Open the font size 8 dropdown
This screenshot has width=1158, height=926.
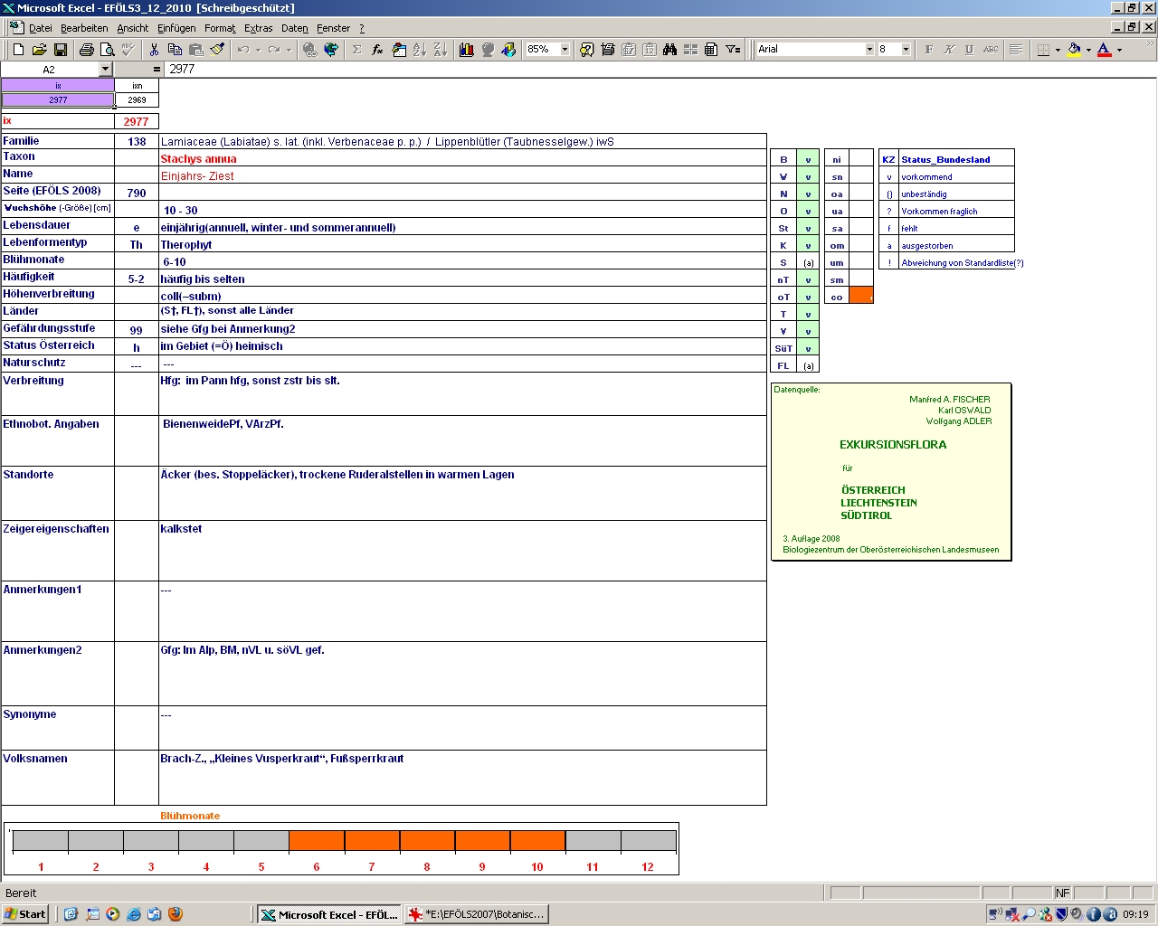(x=906, y=50)
